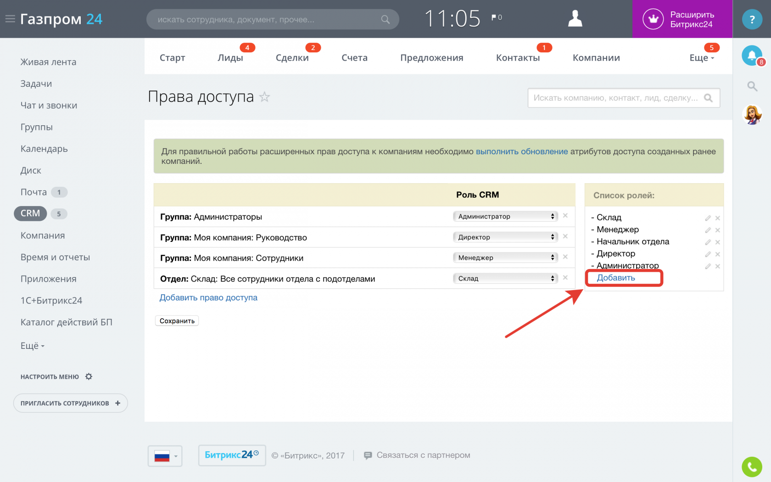Click the Сохранить button
771x482 pixels.
pyautogui.click(x=177, y=321)
